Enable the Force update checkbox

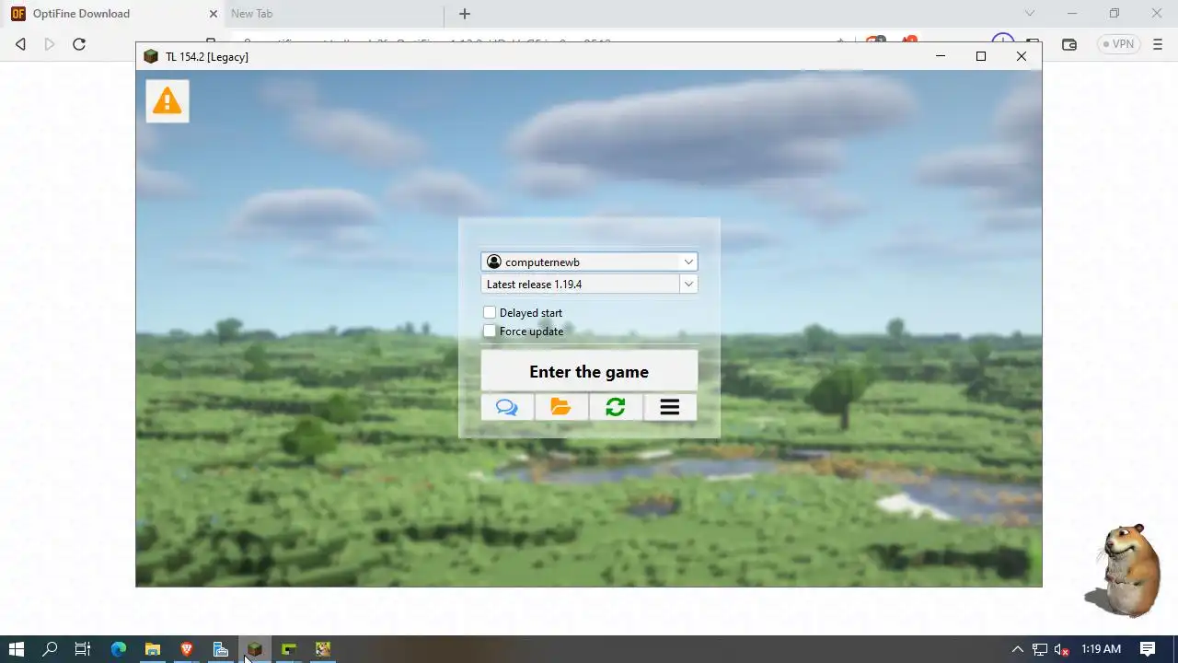[x=490, y=331]
